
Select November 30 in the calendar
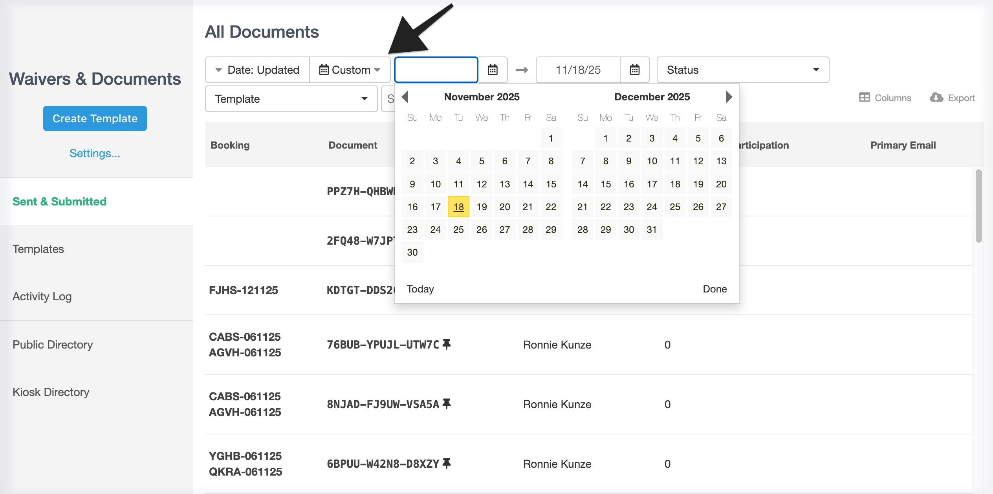tap(412, 252)
